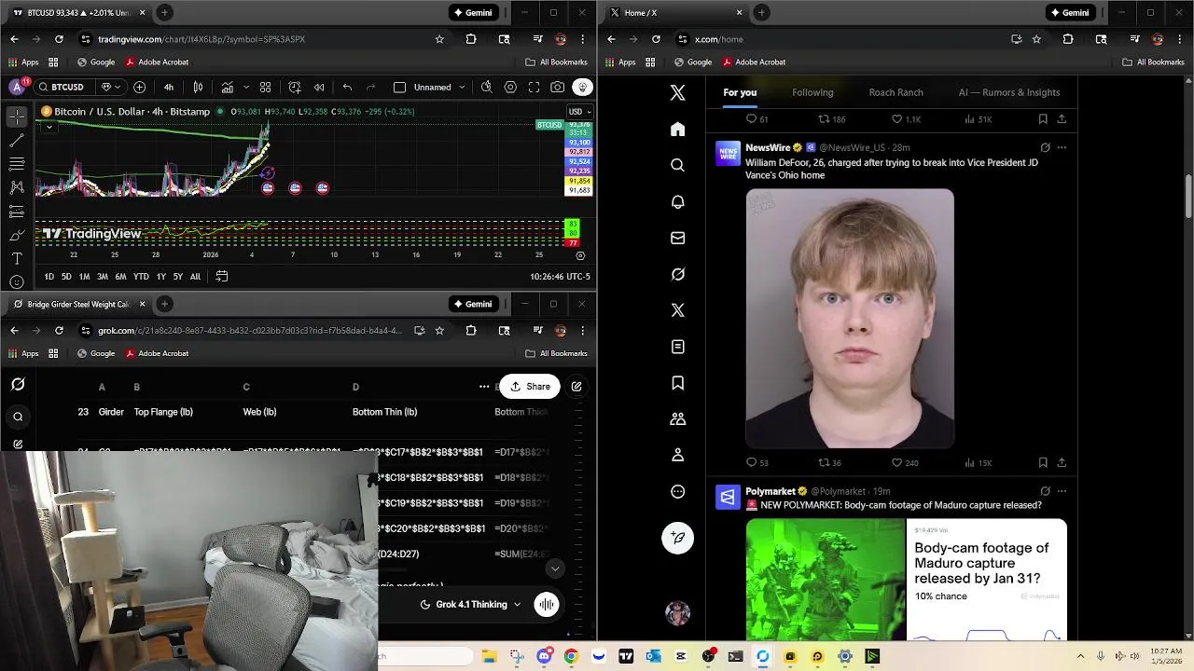Bookmark this Grok tab with star icon

click(439, 330)
